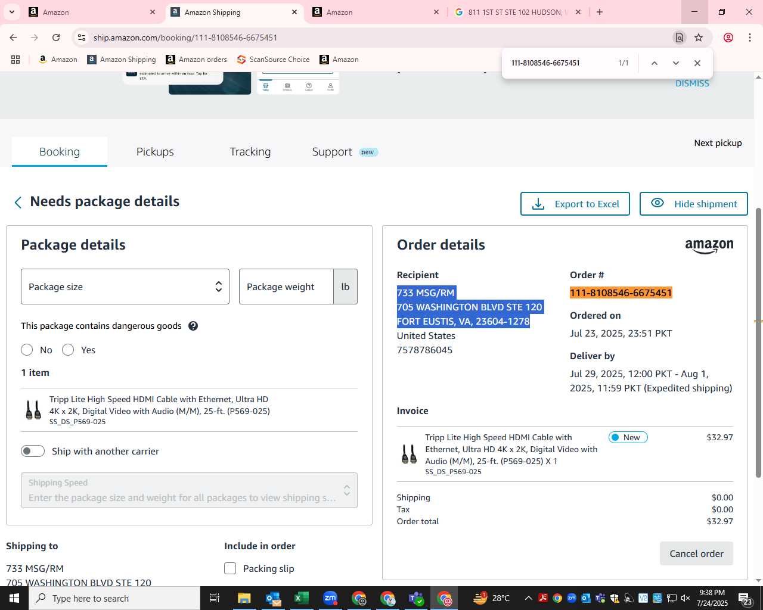Screen dimensions: 763x610
Task: Open the apps grid in bookmarks bar
Action: [x=15, y=60]
